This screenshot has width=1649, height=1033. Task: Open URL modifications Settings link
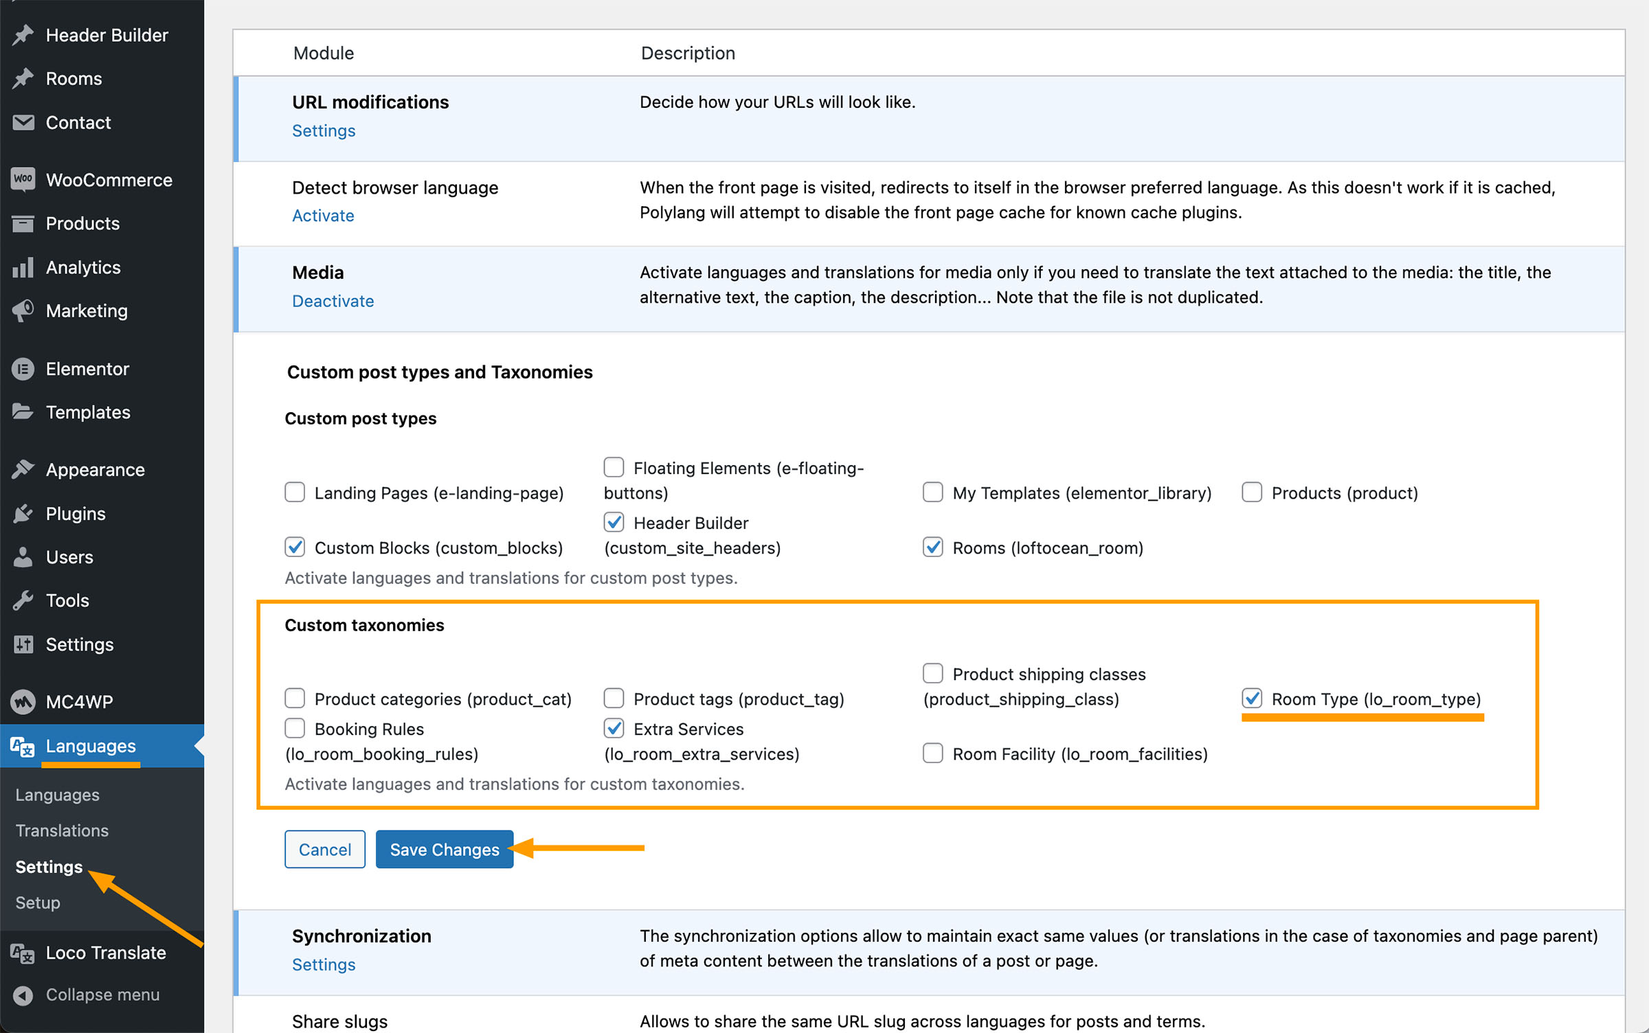click(323, 130)
